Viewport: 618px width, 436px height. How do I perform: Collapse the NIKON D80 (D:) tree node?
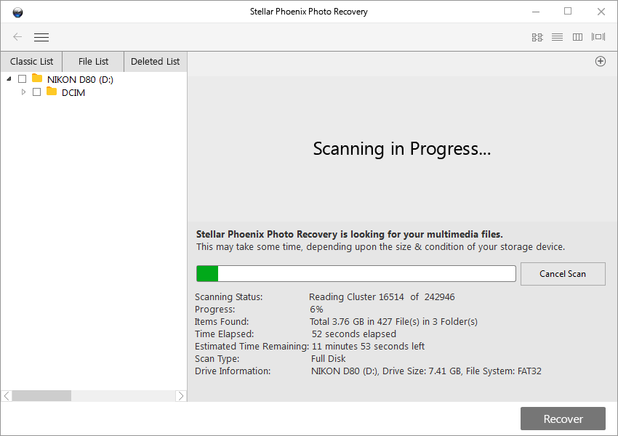(x=9, y=78)
